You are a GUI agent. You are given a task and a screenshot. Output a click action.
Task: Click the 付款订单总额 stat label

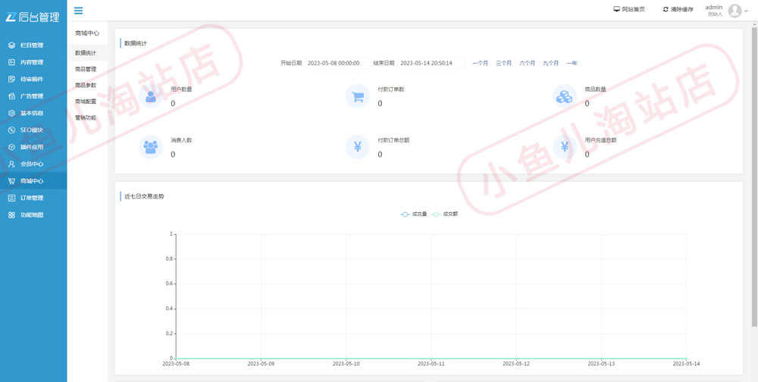click(393, 140)
